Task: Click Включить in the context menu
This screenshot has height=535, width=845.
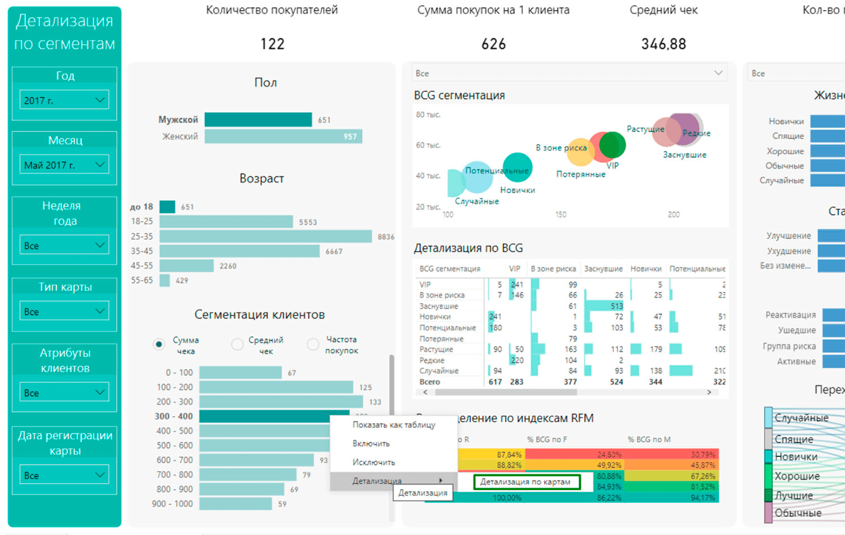Action: point(371,443)
